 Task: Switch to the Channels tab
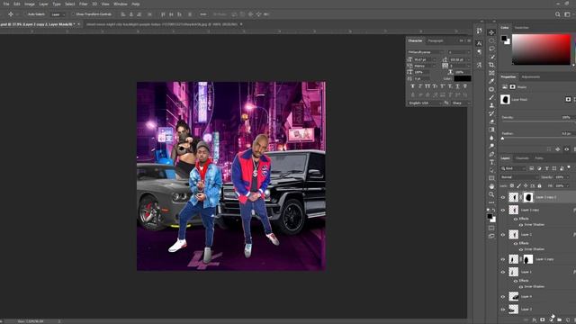(x=522, y=158)
